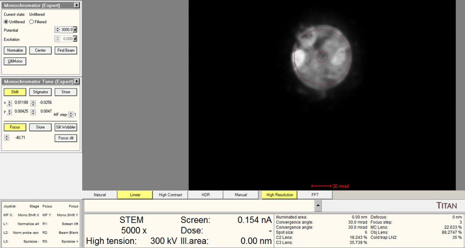Click the Potential spinner arrows
The height and width of the screenshot is (248, 465).
(57, 30)
